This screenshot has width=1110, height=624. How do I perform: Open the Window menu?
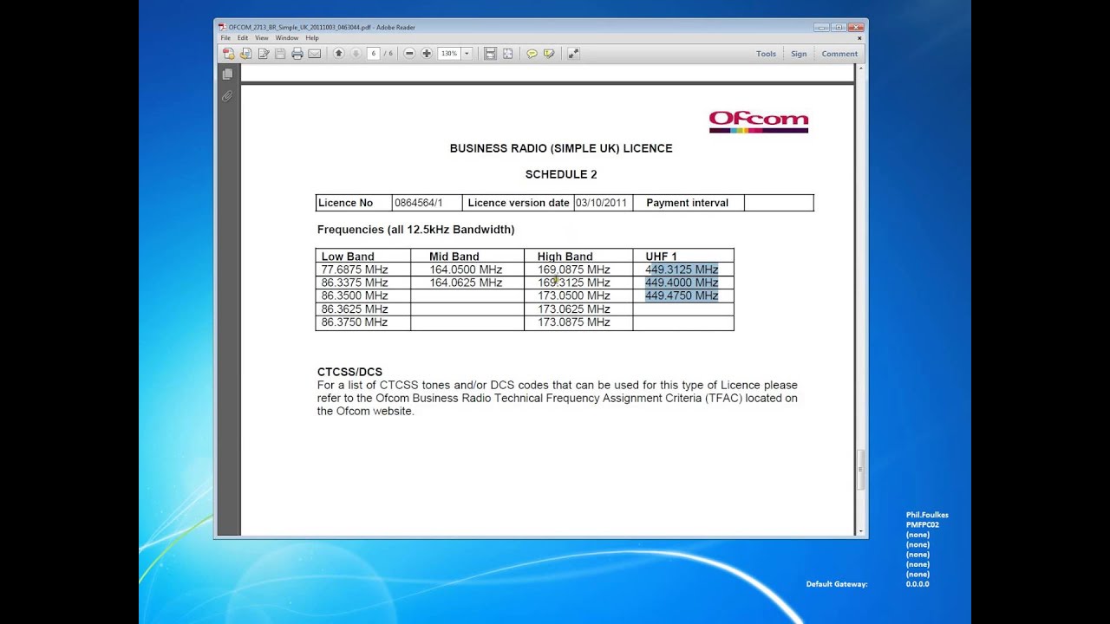(287, 38)
